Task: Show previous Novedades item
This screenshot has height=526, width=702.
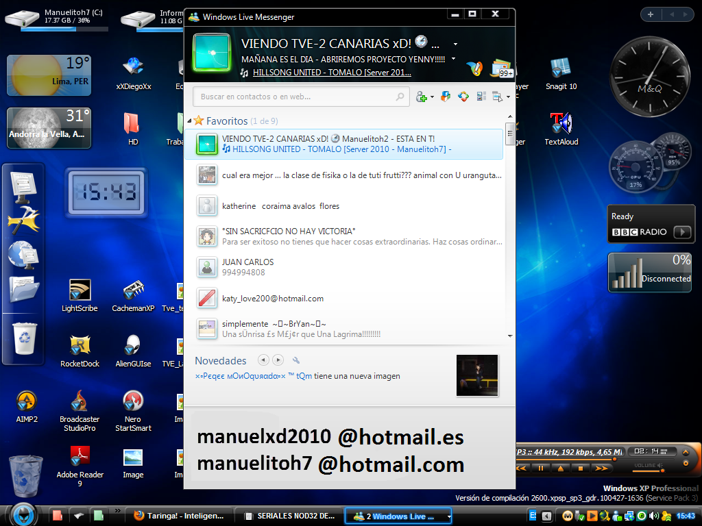Action: click(x=264, y=360)
